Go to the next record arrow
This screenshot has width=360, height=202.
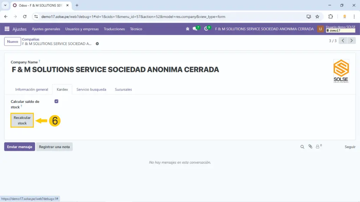click(352, 41)
